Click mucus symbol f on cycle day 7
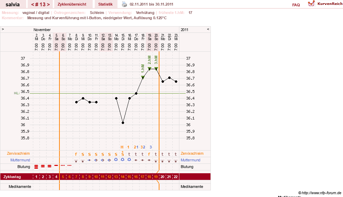The width and height of the screenshot is (343, 197). point(76,154)
